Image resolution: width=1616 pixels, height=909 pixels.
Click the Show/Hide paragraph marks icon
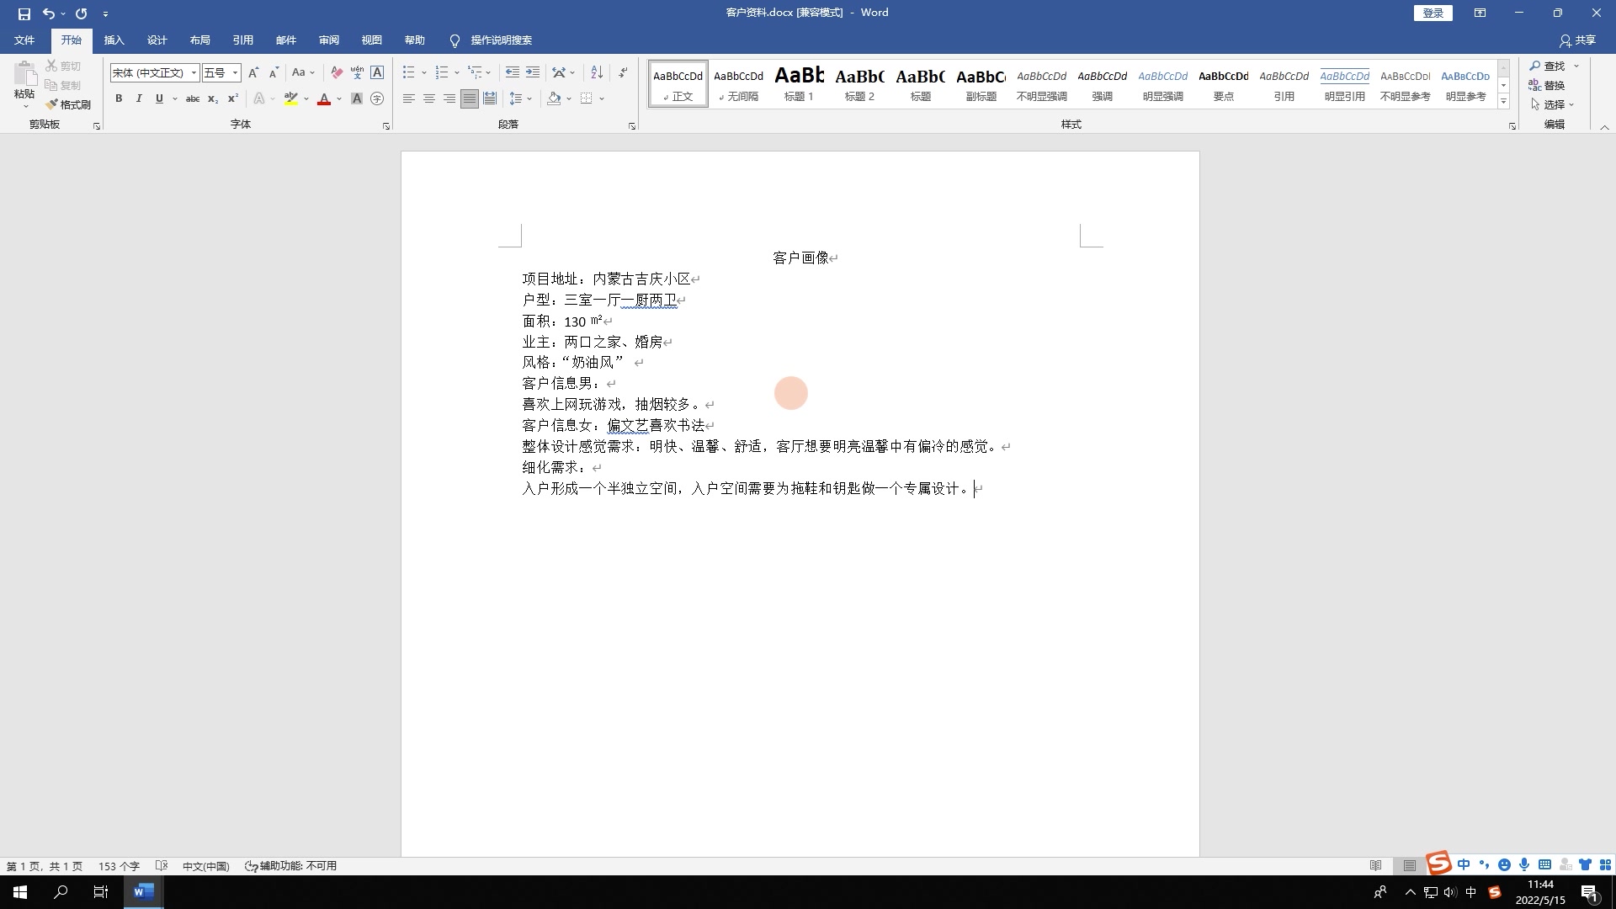point(623,72)
